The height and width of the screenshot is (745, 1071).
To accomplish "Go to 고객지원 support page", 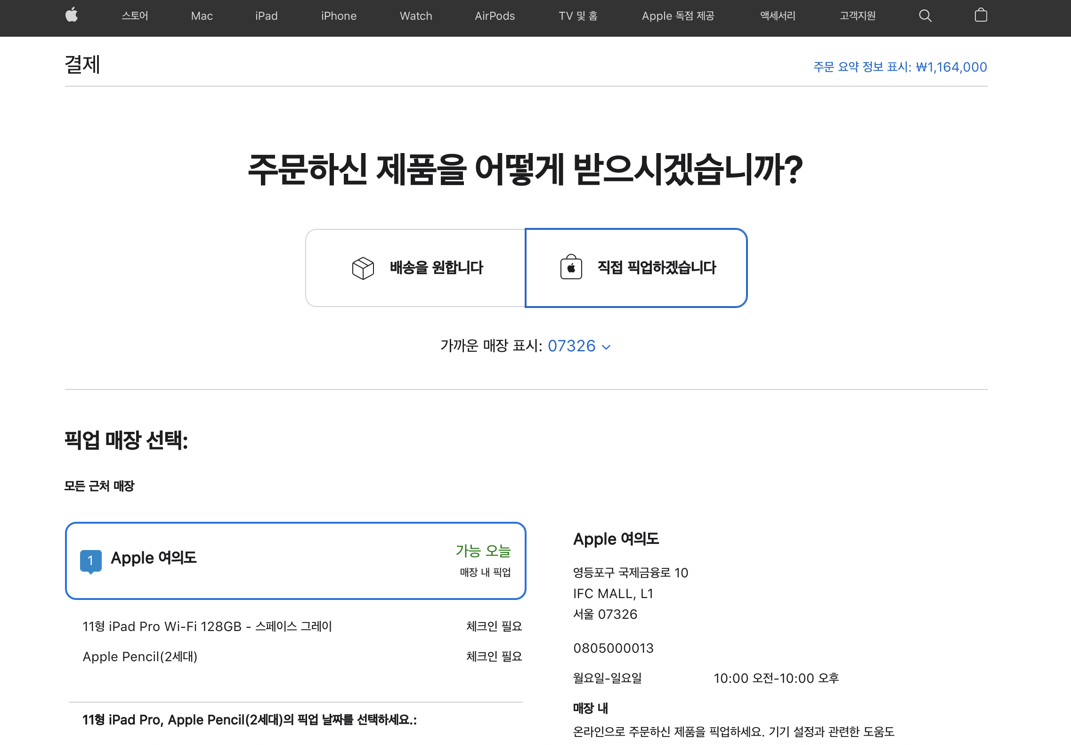I will 857,16.
